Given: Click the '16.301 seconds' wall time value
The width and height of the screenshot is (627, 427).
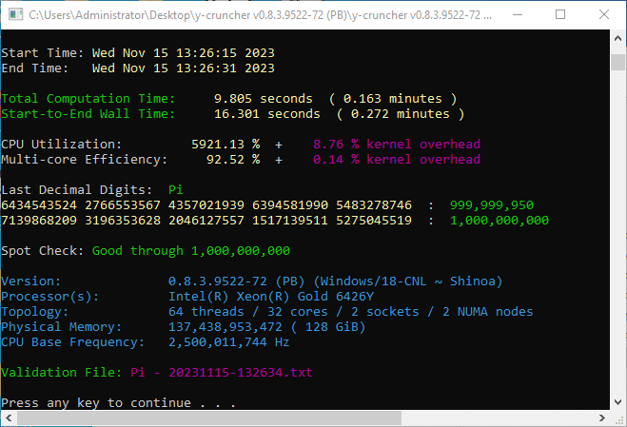Looking at the screenshot, I should 267,113.
